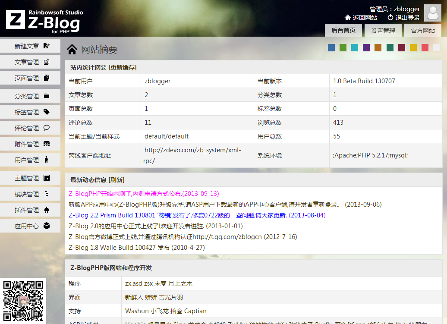Select the tag icon next to 标签管理
Viewport: 447px width, 324px height.
pos(47,112)
